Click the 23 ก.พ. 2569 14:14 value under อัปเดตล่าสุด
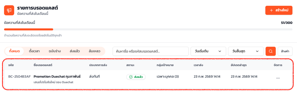This screenshot has width=297, height=99. pyautogui.click(x=244, y=77)
